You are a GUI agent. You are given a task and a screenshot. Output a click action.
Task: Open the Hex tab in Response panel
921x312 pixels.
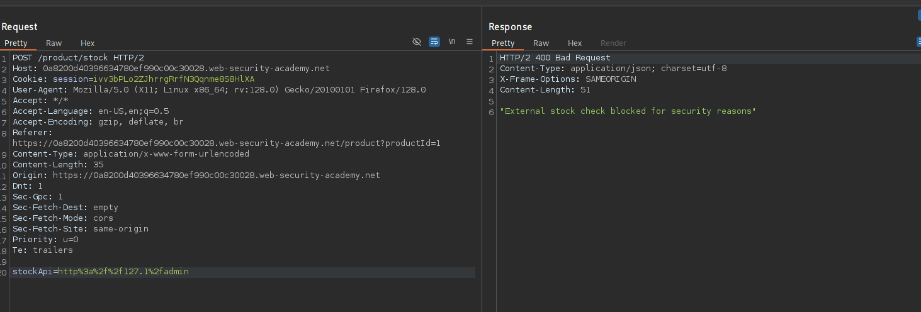(575, 43)
